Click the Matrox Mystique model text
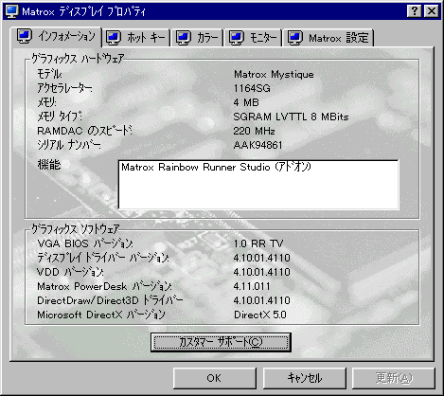Screen dimensions: 444x396 274,75
